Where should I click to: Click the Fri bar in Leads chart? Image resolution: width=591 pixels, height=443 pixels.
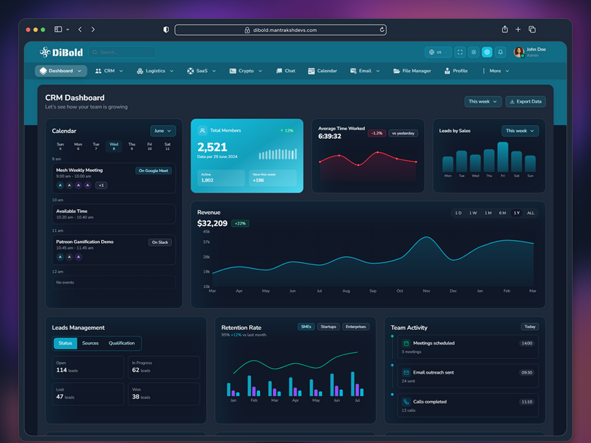503,157
